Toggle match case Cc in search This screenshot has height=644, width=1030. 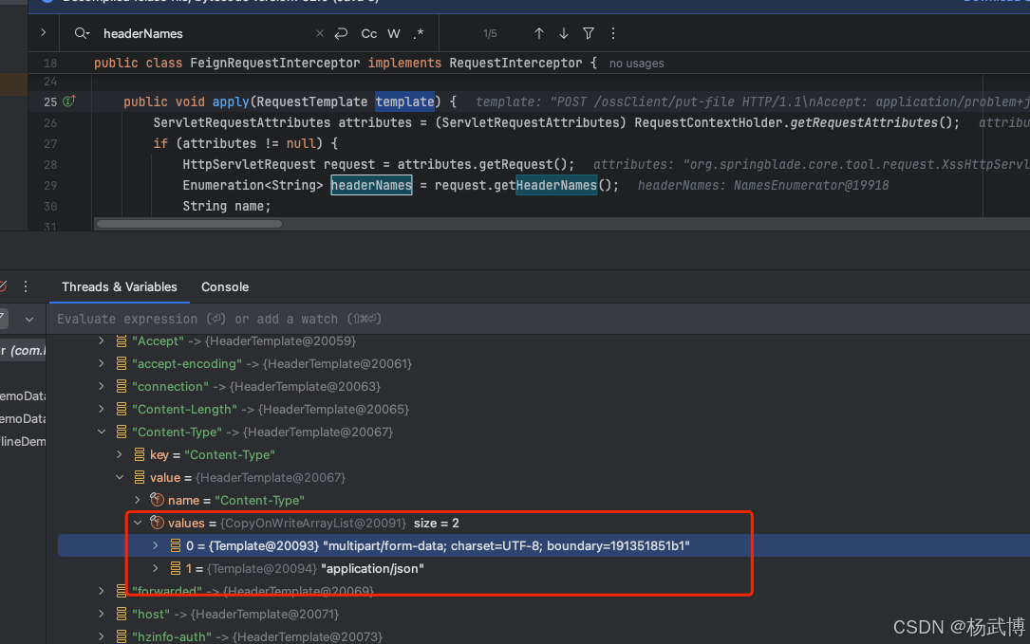(x=369, y=33)
